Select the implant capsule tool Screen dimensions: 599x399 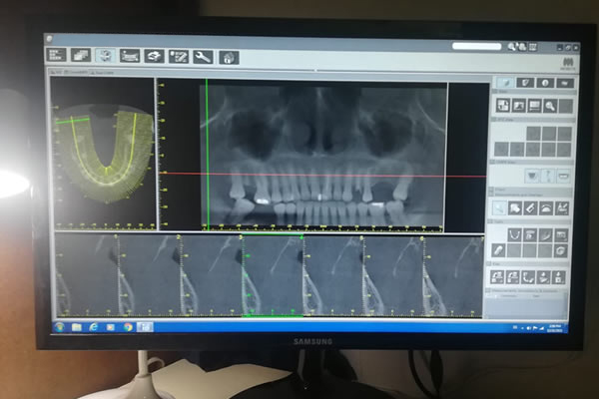(498, 250)
